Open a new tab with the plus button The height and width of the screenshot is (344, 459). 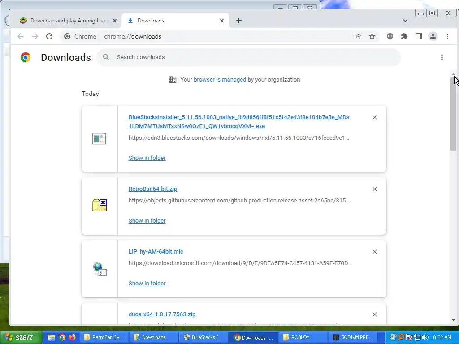click(x=239, y=21)
